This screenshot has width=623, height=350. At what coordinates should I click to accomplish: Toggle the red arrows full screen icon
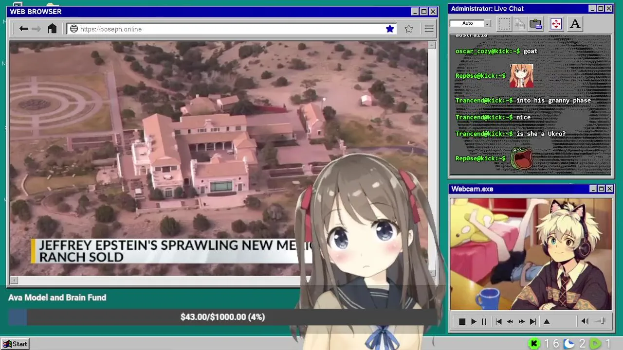(556, 24)
